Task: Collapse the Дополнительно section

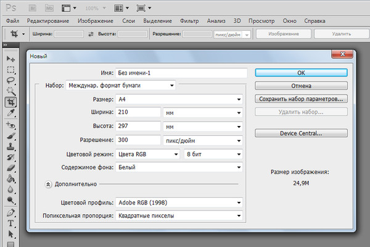Action: [x=48, y=185]
